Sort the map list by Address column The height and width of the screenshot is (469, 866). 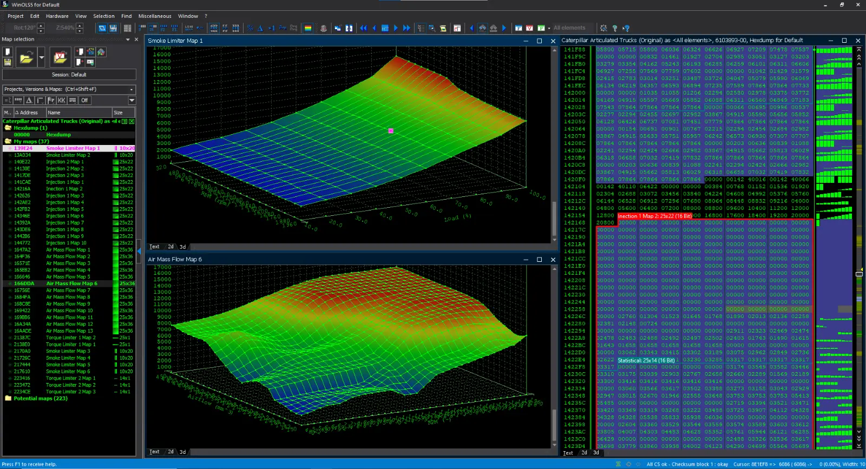29,113
